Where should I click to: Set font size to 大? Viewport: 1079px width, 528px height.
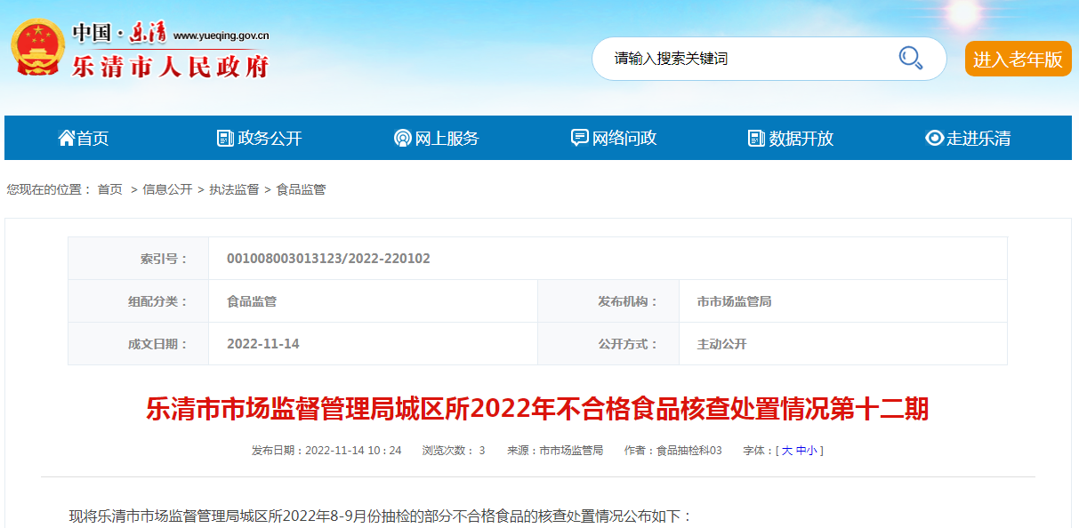tap(786, 451)
